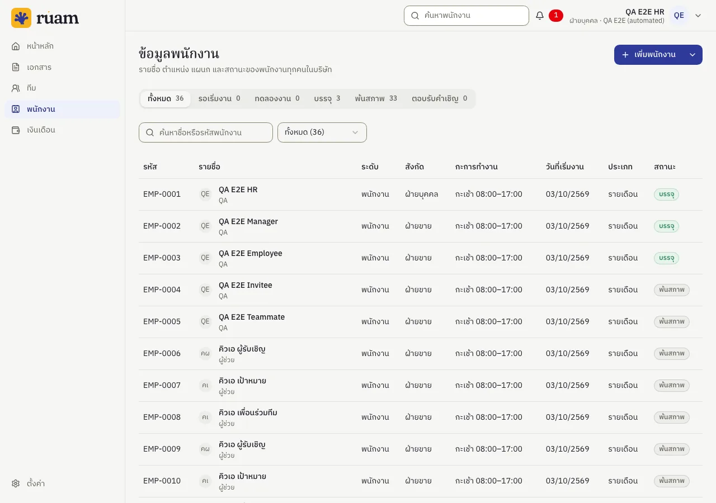Switch to the ตอบรับคำเชิญ tab
716x503 pixels.
click(440, 99)
